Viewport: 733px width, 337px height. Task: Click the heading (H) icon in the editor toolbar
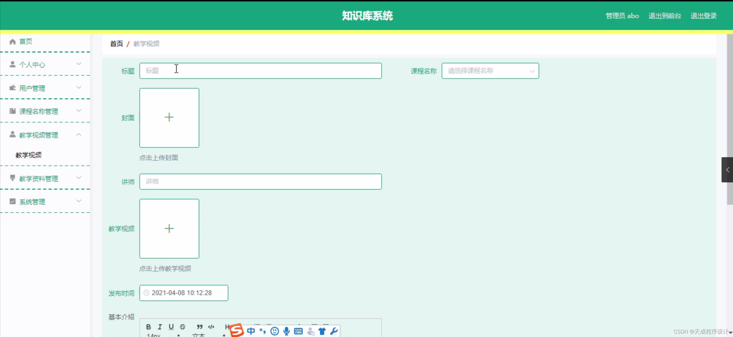pyautogui.click(x=227, y=327)
